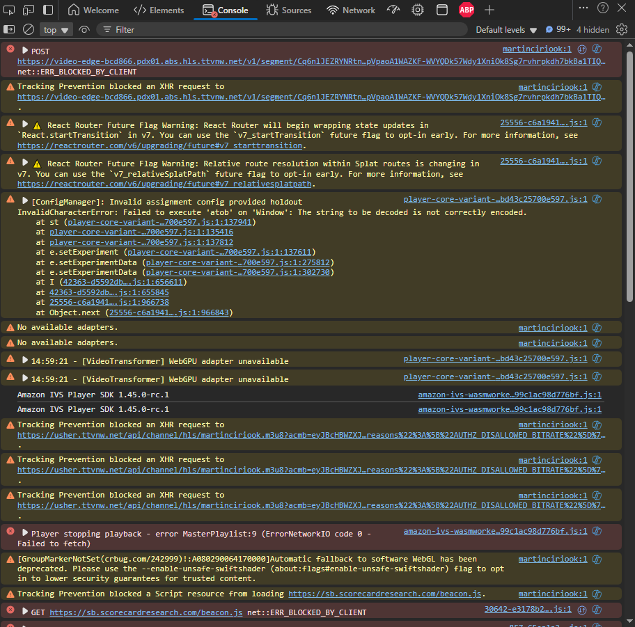Viewport: 635px width, 627px height.
Task: Open the Application tool icon
Action: 442,10
